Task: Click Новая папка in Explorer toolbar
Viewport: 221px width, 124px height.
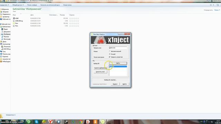Action: tap(67, 5)
